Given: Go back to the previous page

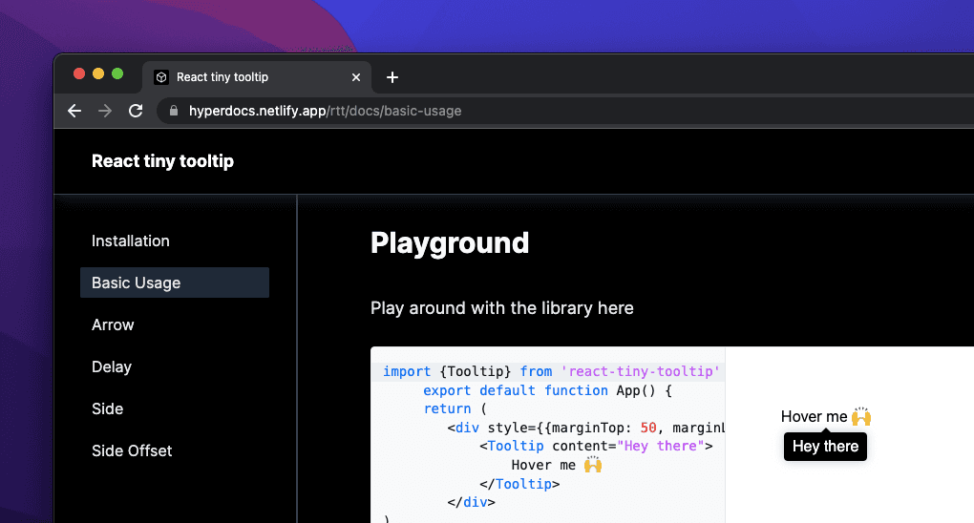Looking at the screenshot, I should click(x=74, y=111).
